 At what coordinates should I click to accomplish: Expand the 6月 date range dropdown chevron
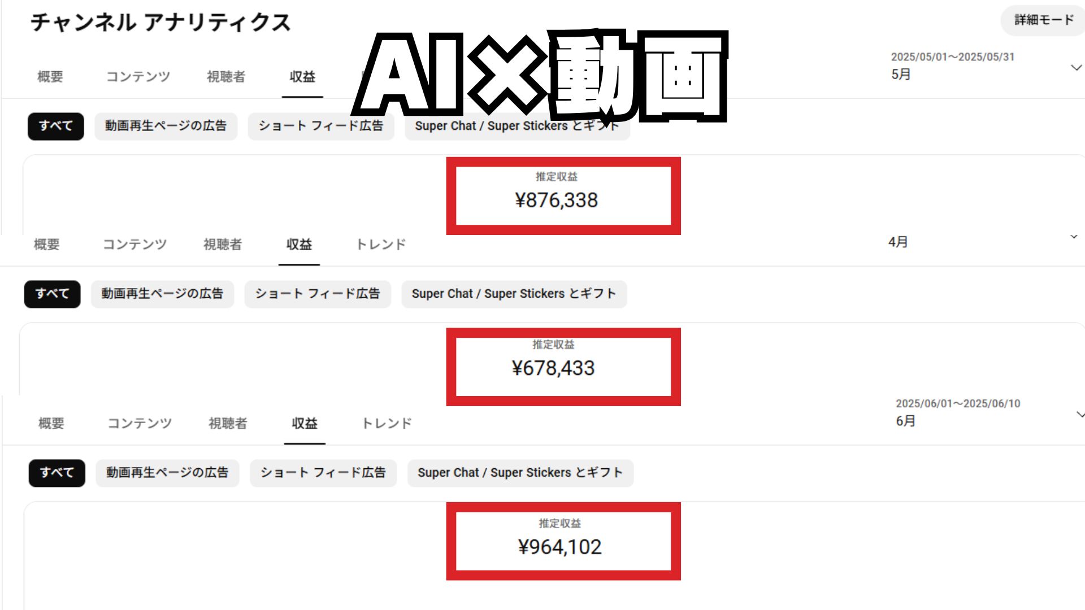point(1080,415)
